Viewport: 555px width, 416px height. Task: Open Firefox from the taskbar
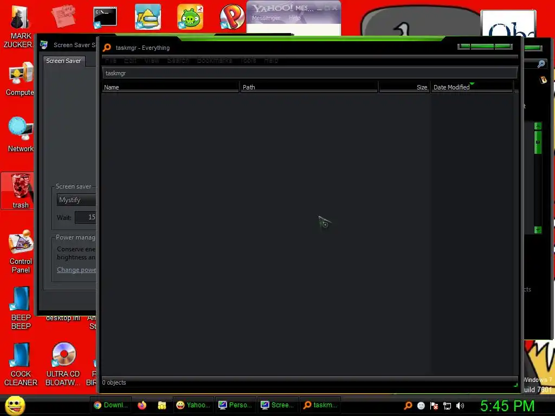click(x=142, y=405)
